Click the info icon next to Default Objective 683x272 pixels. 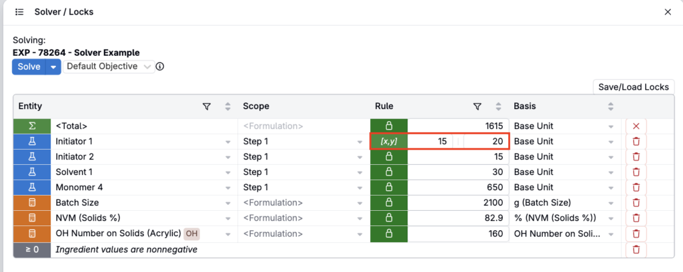point(160,67)
